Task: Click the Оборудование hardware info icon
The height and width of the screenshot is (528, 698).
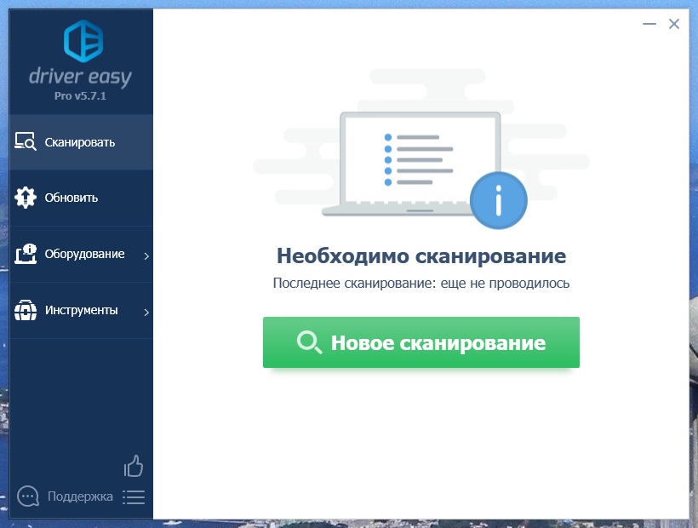Action: point(26,254)
